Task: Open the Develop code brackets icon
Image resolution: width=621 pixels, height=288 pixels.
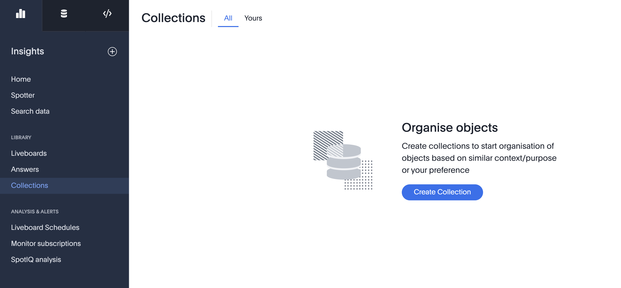Action: coord(107,14)
